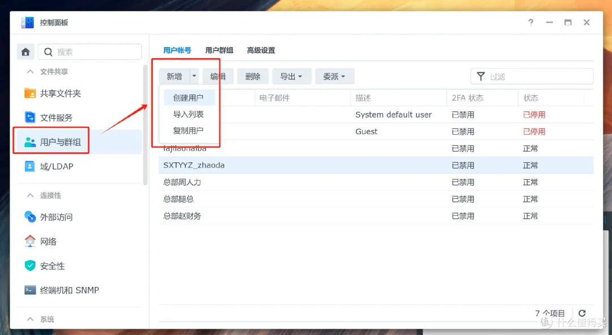Image resolution: width=612 pixels, height=335 pixels.
Task: Sort by the 状态 column header
Action: click(x=551, y=98)
